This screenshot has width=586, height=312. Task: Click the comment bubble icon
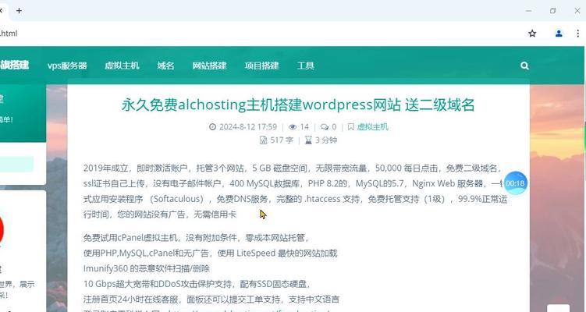325,127
